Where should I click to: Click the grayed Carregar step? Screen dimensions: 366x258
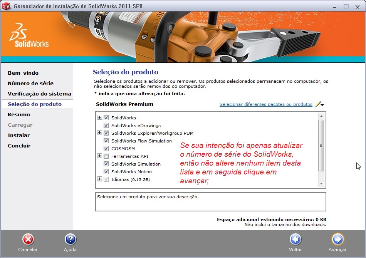pos(20,125)
